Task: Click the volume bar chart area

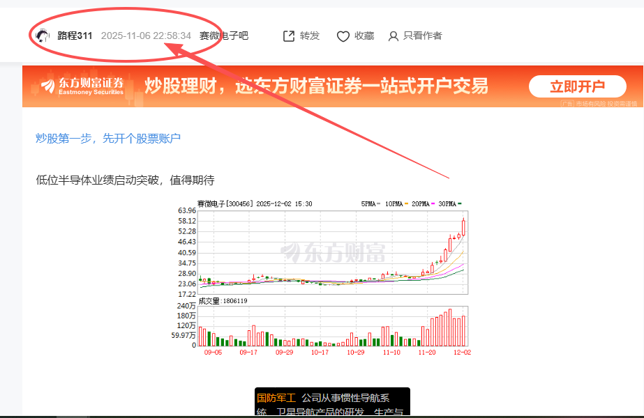Action: [333, 326]
